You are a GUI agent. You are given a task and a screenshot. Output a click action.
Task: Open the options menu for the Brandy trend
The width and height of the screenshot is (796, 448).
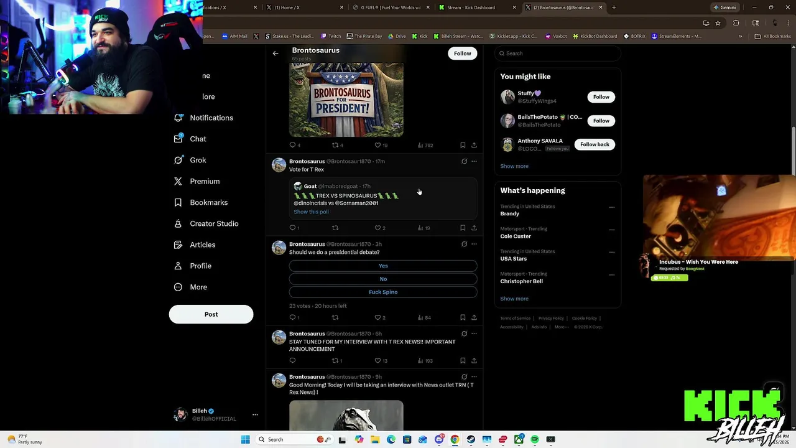click(x=612, y=208)
